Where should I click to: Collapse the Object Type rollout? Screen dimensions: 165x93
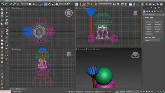tap(148, 18)
